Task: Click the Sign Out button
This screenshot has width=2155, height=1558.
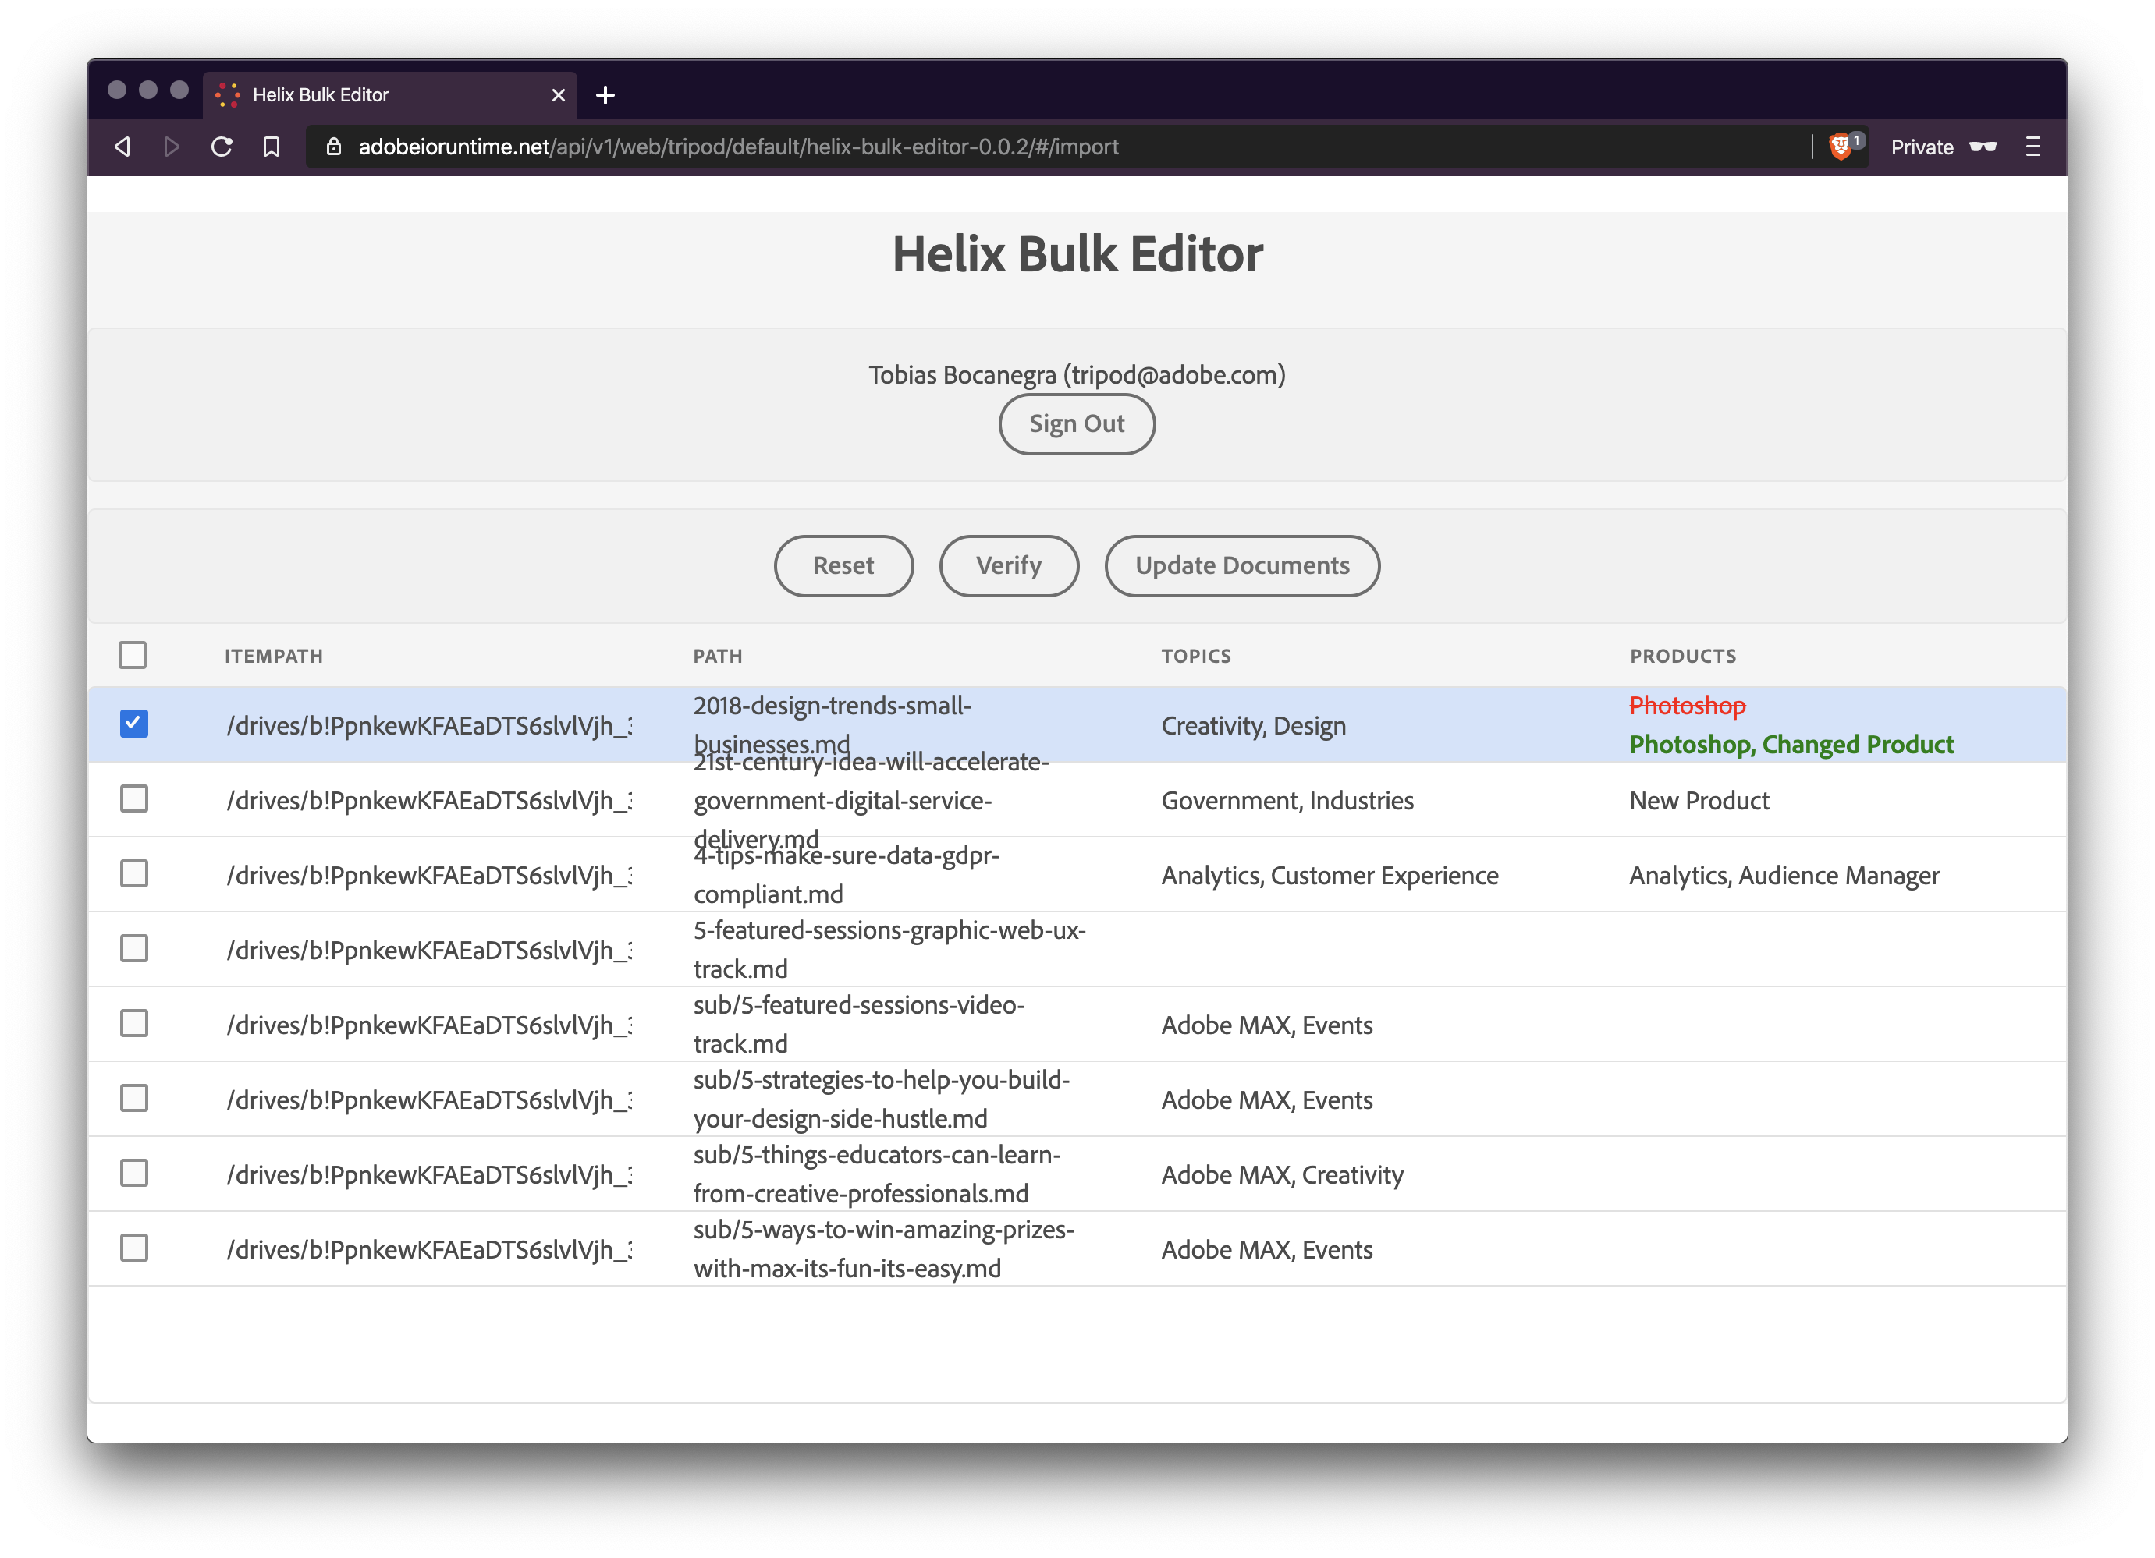Action: 1077,423
